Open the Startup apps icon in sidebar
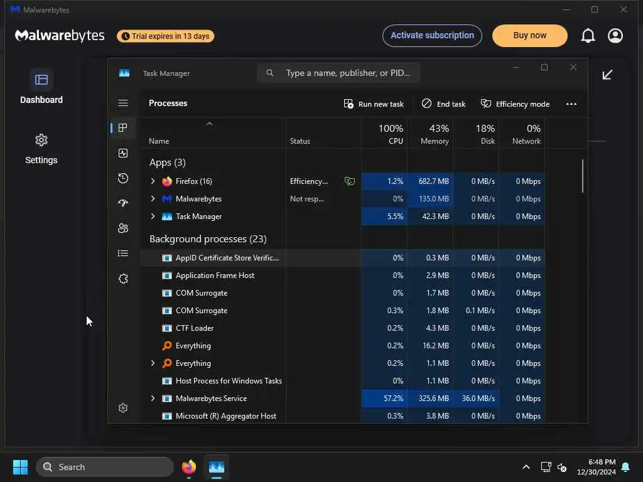 tap(123, 203)
